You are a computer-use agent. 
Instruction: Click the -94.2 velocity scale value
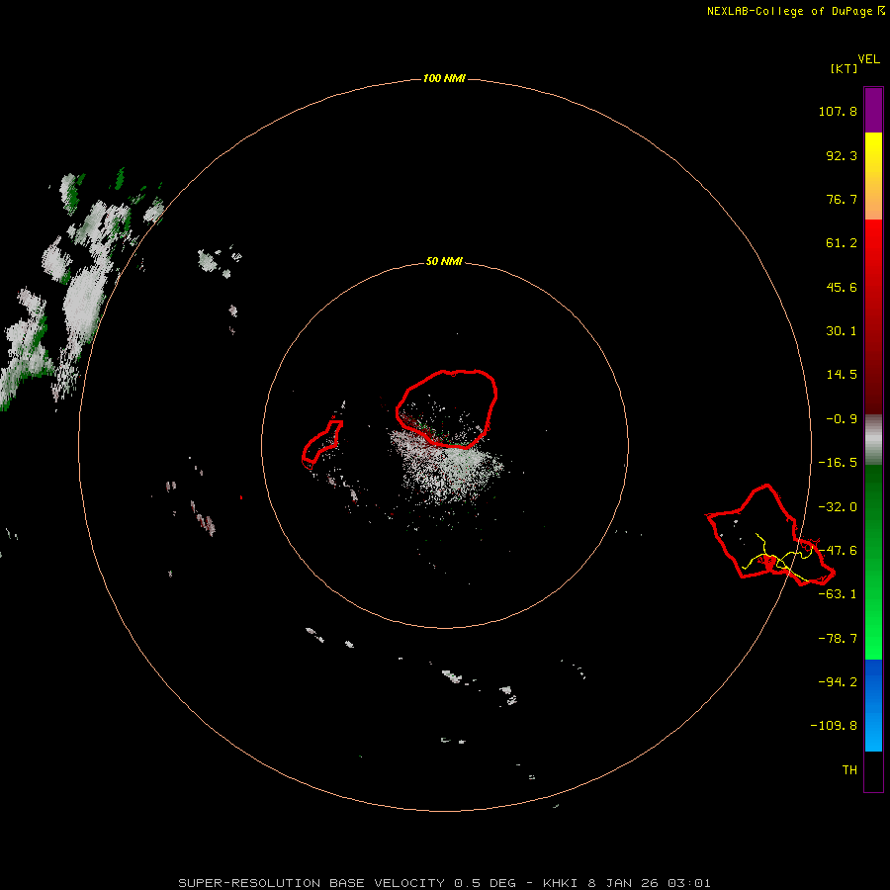point(838,682)
